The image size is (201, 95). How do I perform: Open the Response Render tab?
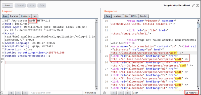143,16
